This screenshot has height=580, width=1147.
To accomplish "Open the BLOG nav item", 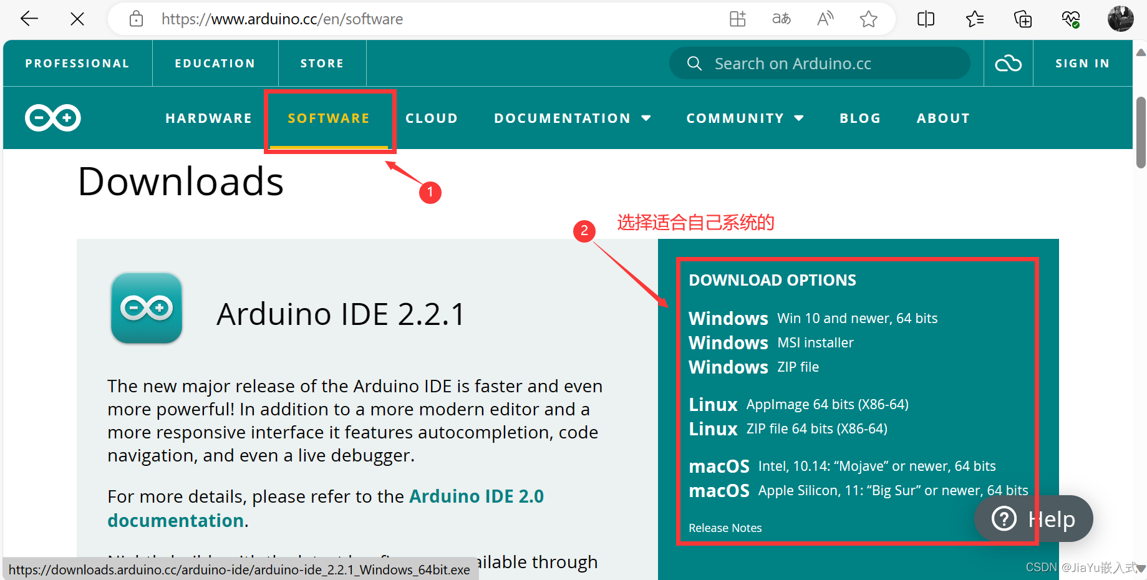I will pos(860,118).
